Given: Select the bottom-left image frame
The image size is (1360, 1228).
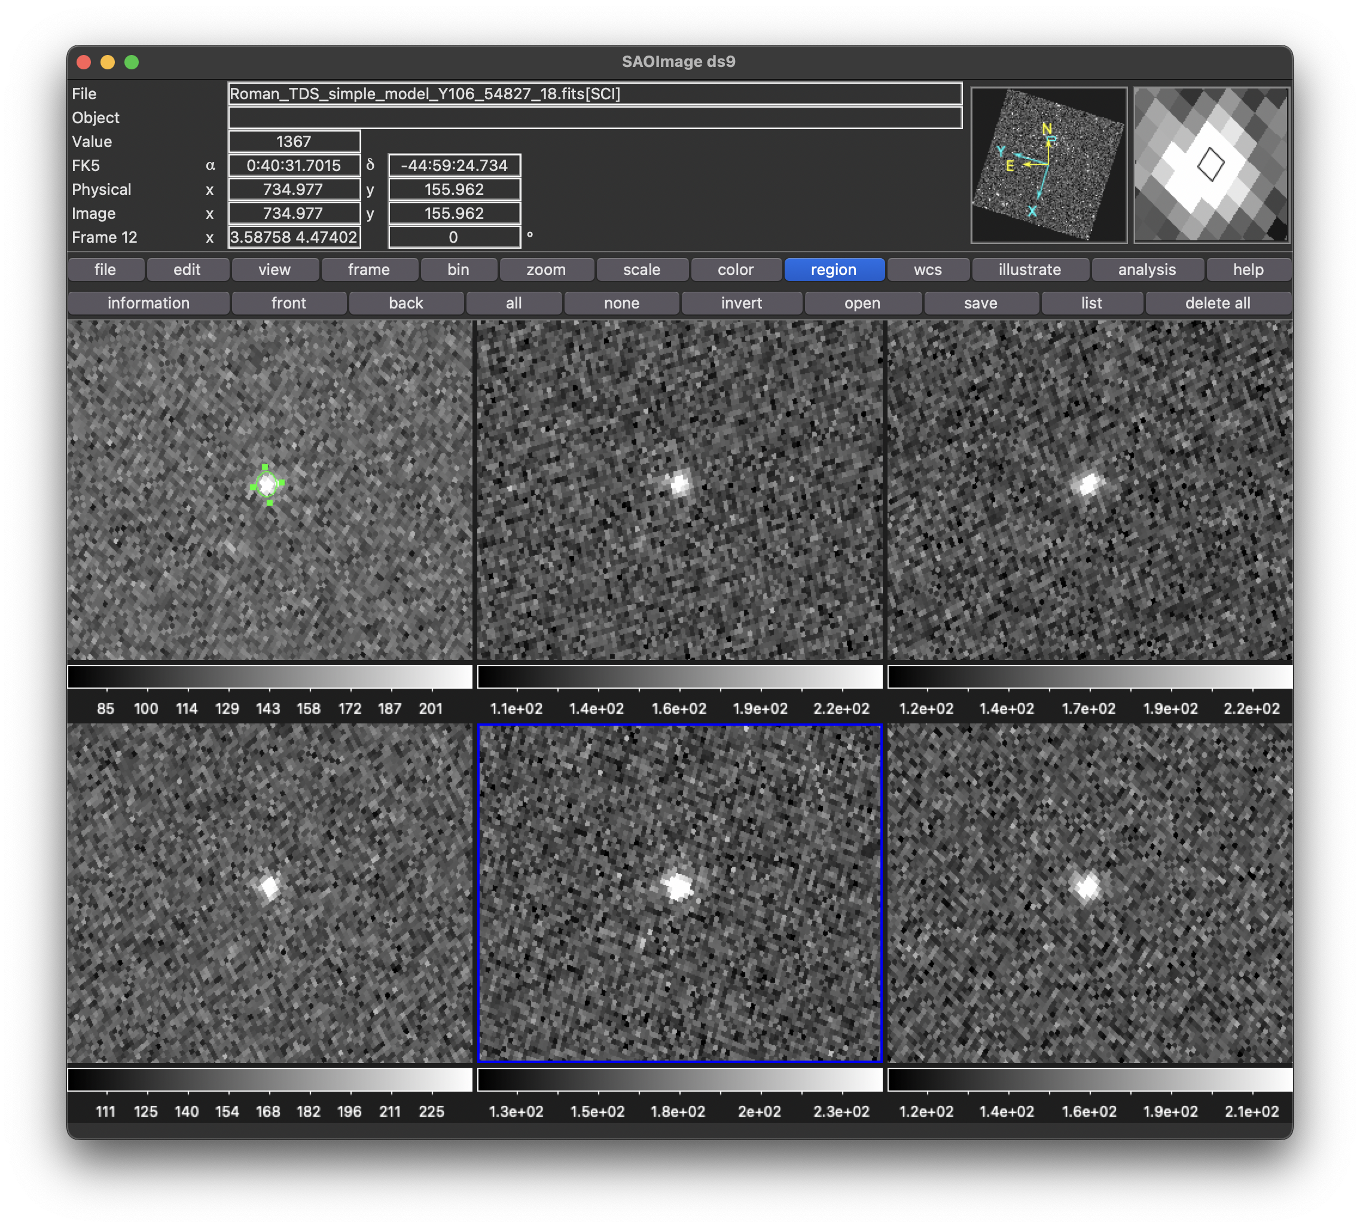Looking at the screenshot, I should tap(270, 894).
